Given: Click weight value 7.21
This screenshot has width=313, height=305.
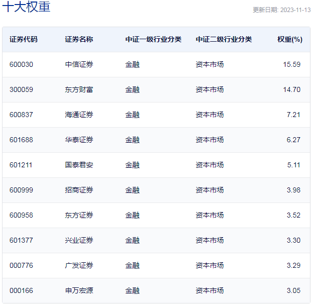Looking at the screenshot, I should (x=293, y=115).
